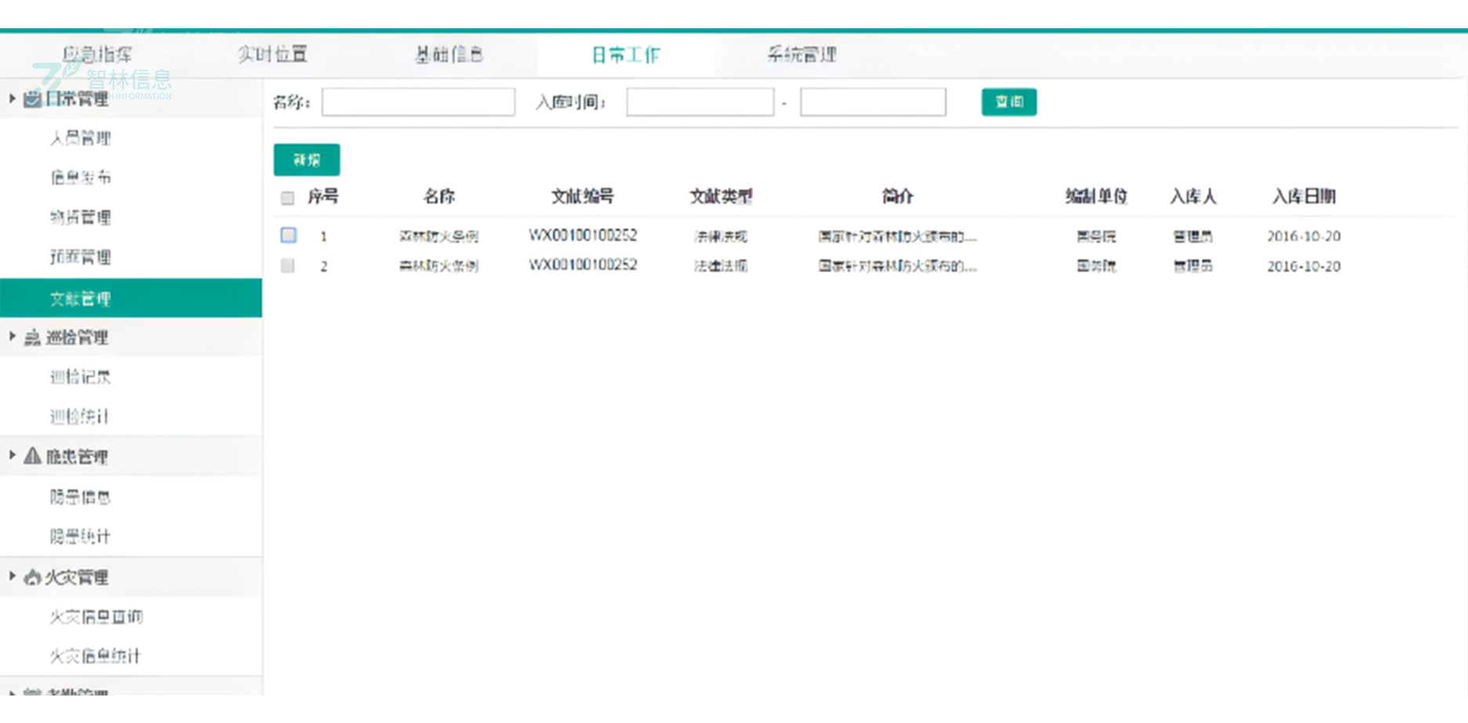Viewport: 1468px width, 723px height.
Task: Open 信息发布 in the sidebar
Action: 81,177
